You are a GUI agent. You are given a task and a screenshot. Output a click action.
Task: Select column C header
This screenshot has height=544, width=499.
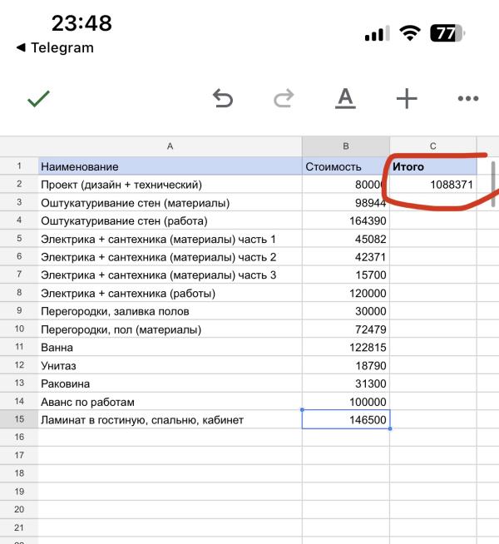click(x=432, y=146)
